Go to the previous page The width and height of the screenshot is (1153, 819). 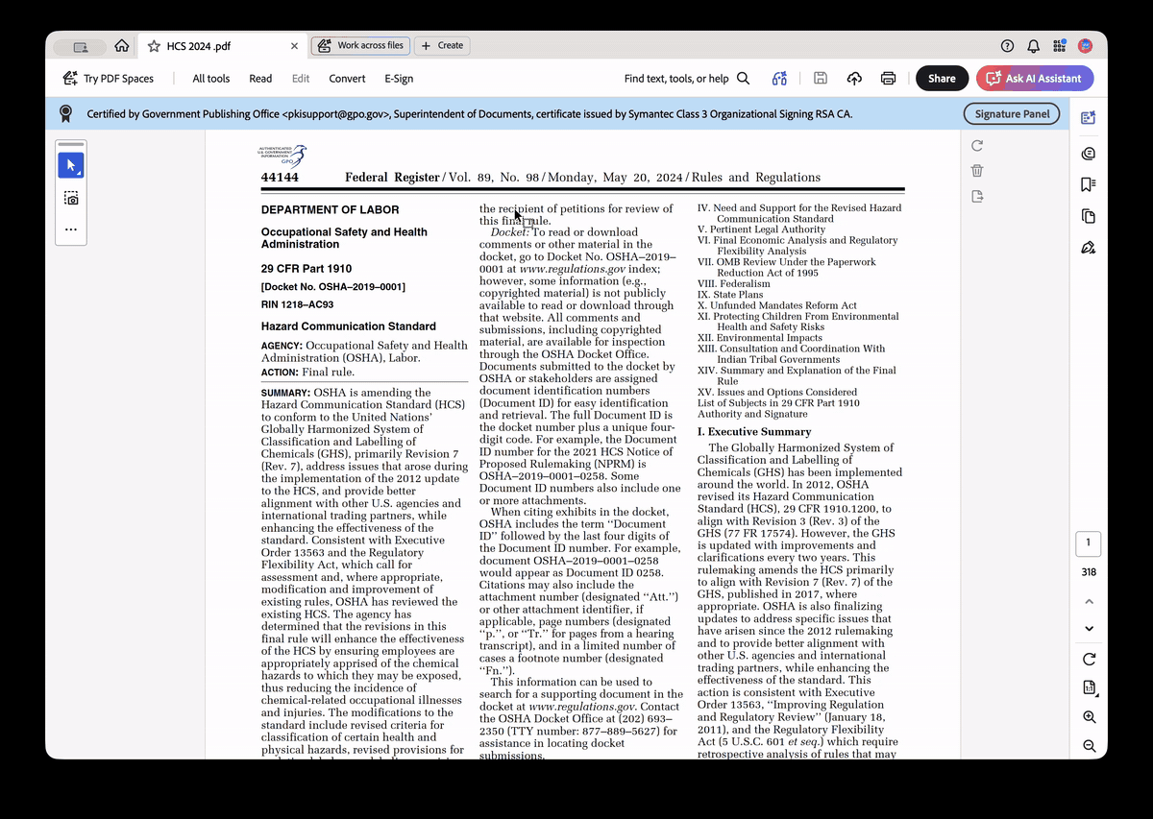1089,601
